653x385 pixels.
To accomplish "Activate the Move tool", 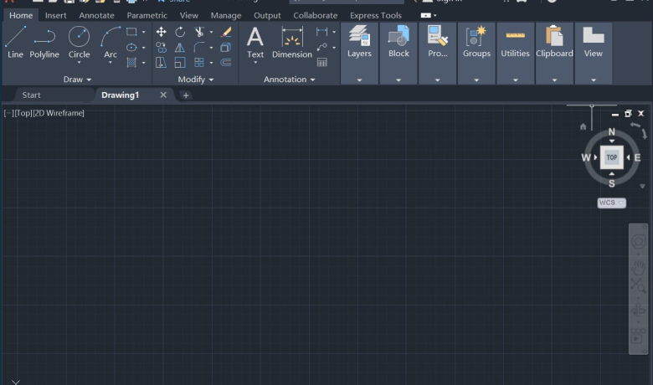I will [x=162, y=32].
